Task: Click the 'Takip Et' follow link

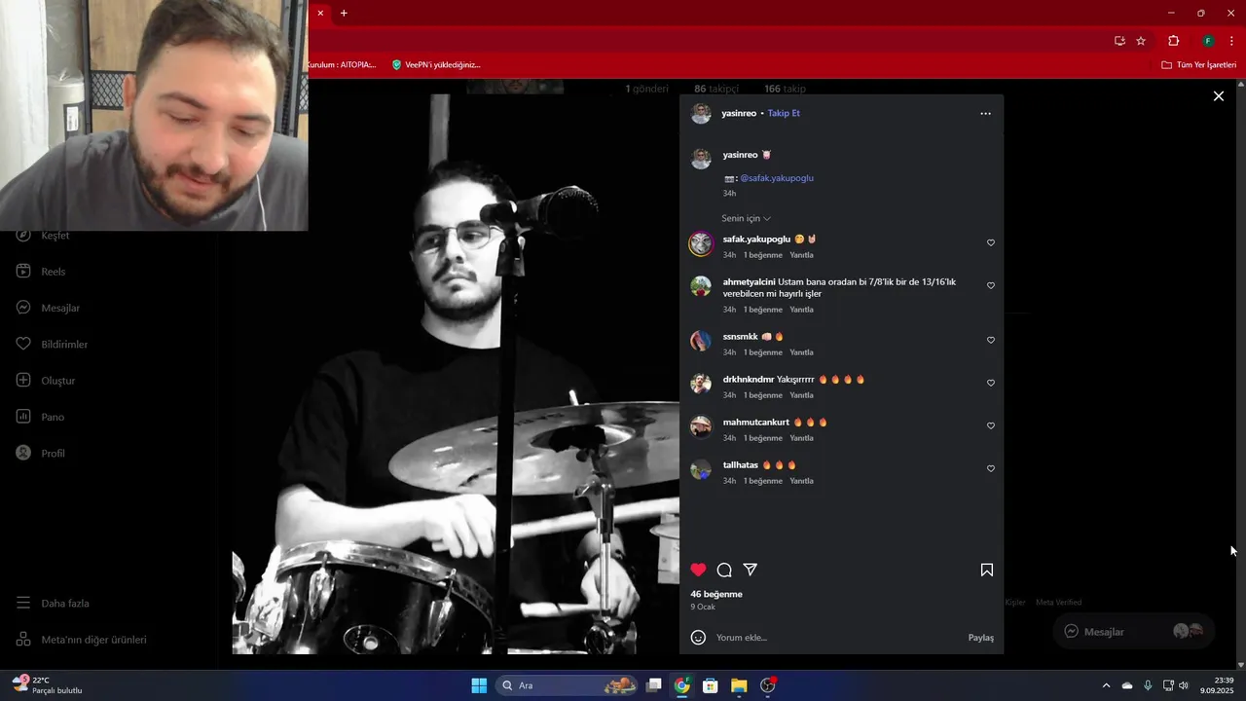Action: 784,114
